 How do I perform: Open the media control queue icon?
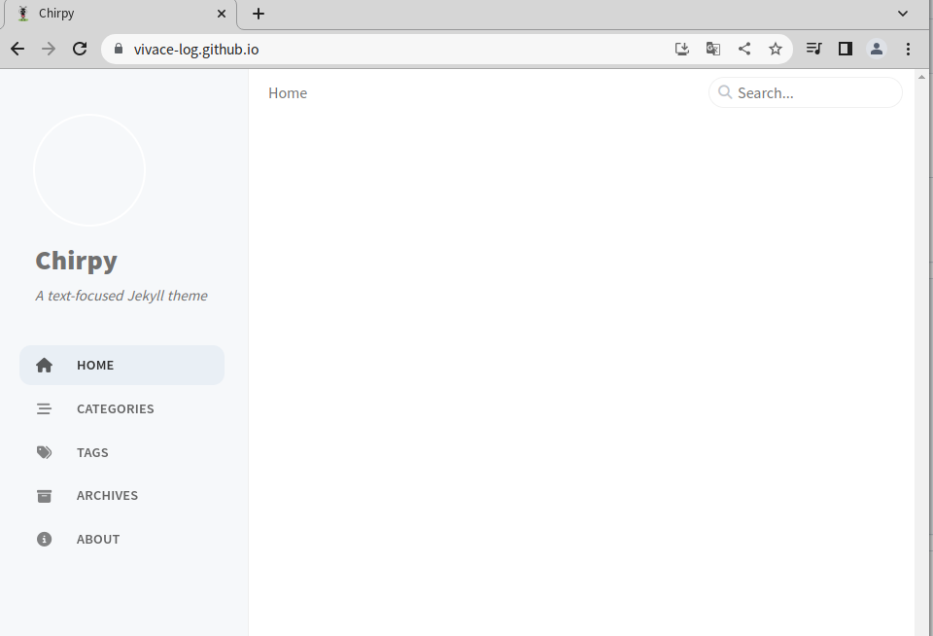click(x=814, y=49)
